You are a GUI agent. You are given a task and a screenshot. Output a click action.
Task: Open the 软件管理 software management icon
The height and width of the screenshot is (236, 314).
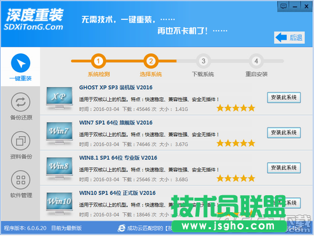[x=21, y=180]
